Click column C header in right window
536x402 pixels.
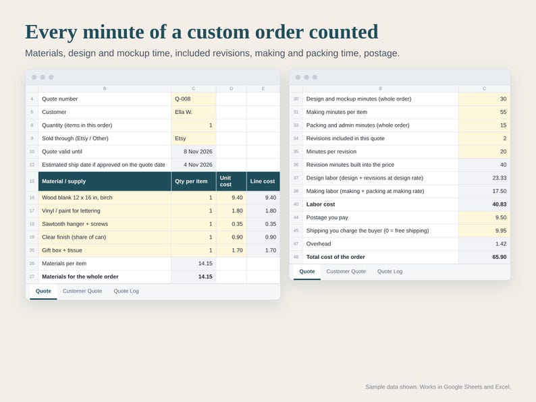[485, 88]
